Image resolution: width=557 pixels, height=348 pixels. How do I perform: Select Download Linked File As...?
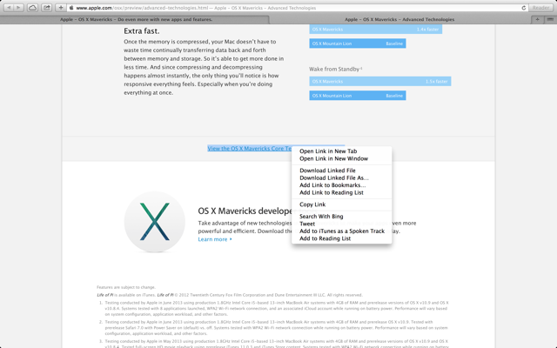click(x=342, y=177)
